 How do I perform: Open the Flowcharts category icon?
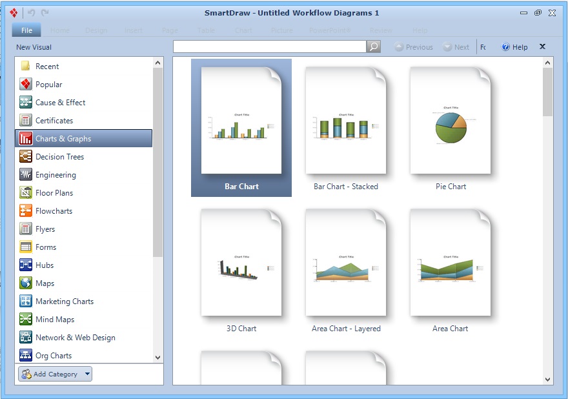(x=26, y=211)
